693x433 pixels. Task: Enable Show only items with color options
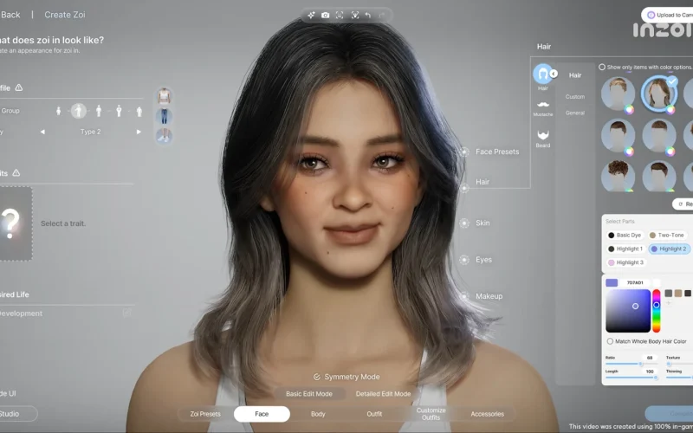[602, 68]
